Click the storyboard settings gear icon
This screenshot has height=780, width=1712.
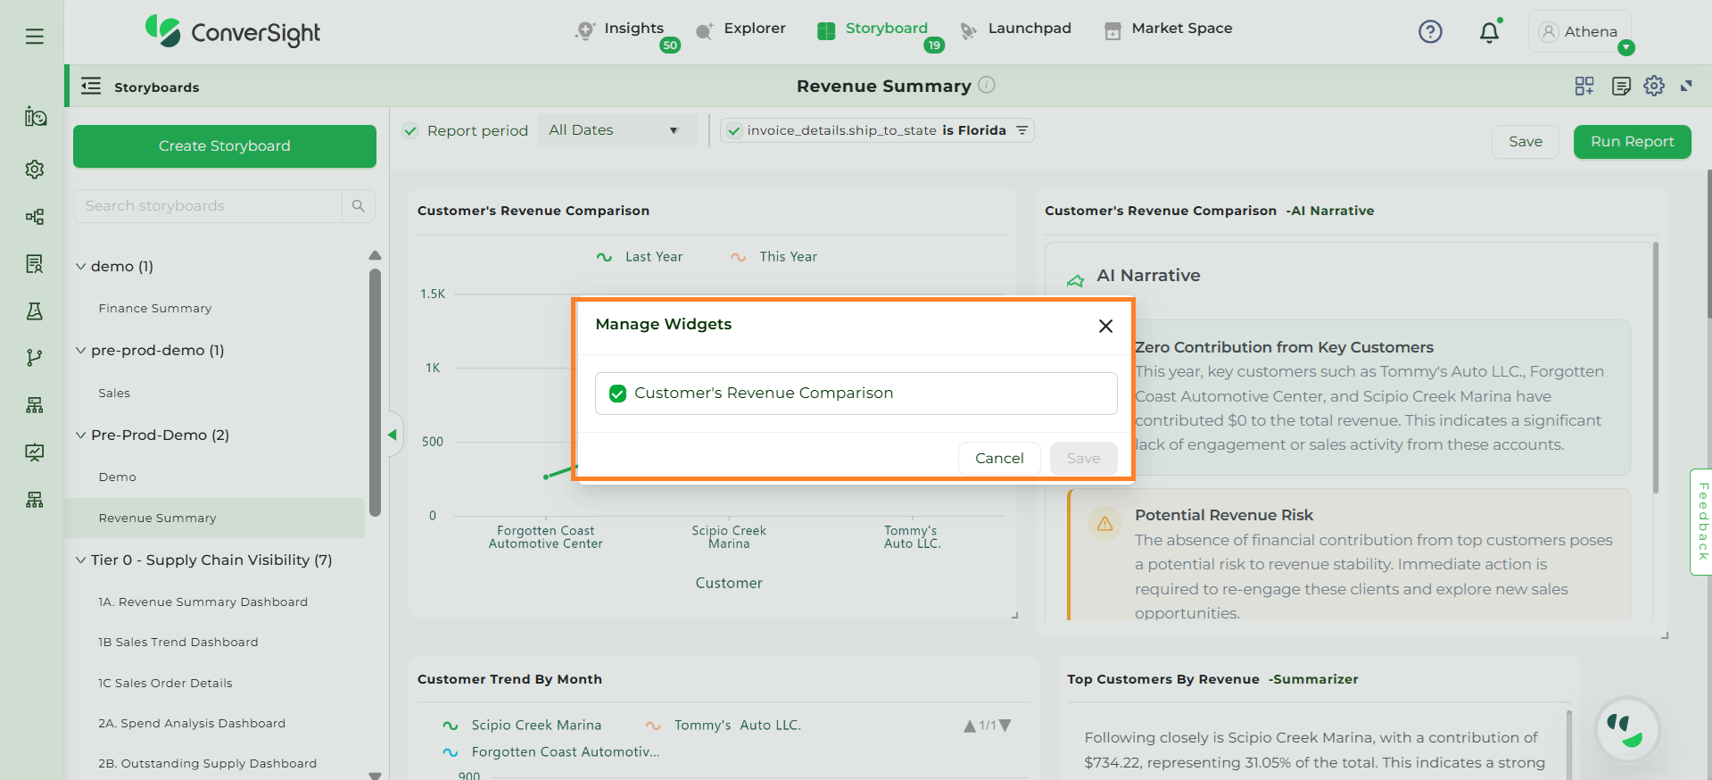point(1654,86)
